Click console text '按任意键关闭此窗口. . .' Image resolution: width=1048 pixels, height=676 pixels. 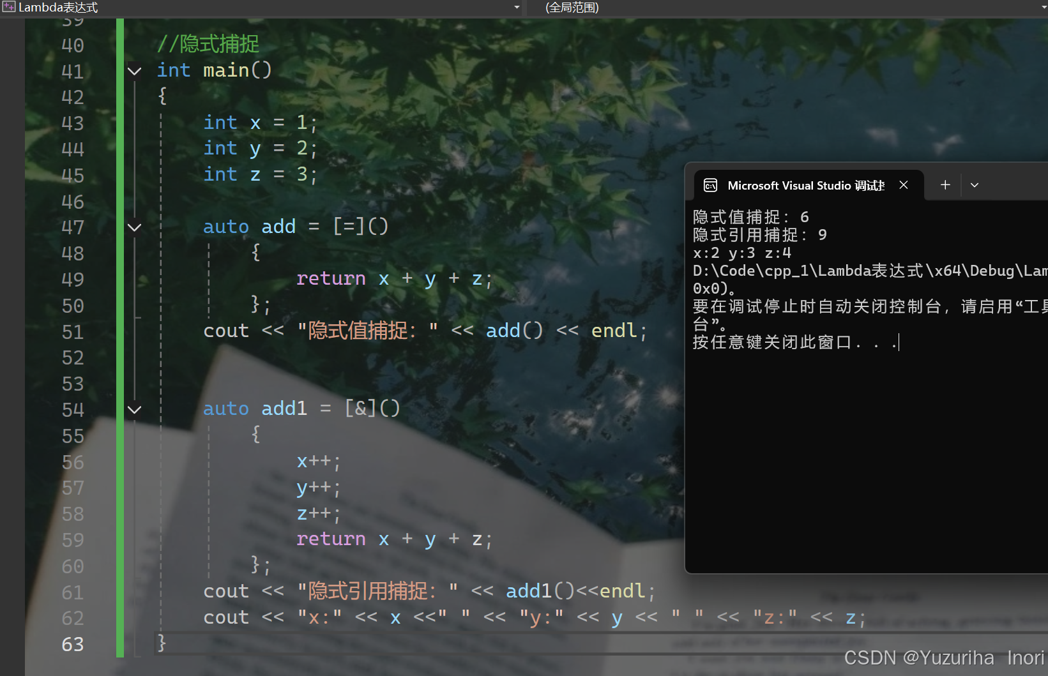pos(795,342)
